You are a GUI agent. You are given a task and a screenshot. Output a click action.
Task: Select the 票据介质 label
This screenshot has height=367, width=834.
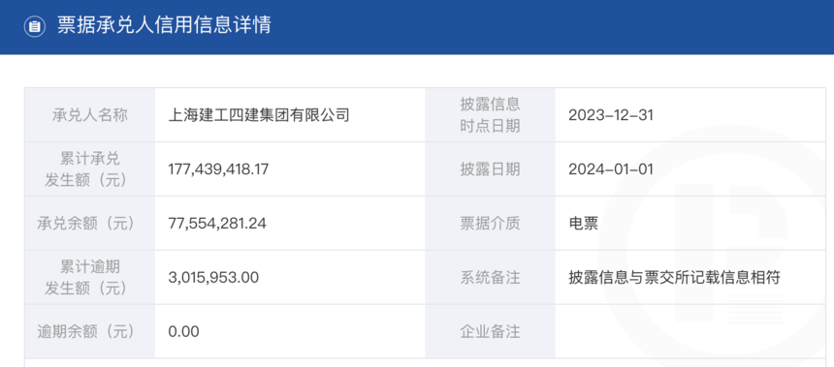490,224
